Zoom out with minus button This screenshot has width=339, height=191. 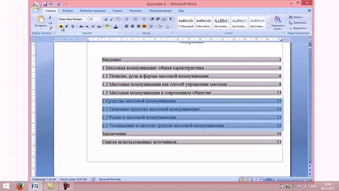[276, 179]
